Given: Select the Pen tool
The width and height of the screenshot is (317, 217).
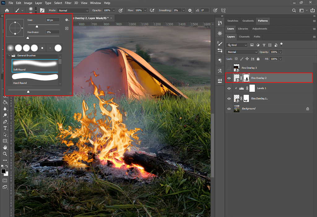Looking at the screenshot, I should click(5, 122).
